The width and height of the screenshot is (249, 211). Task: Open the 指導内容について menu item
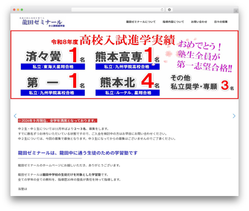click(173, 22)
